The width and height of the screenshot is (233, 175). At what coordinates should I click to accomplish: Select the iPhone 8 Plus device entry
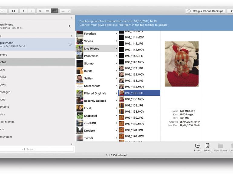click(38, 26)
